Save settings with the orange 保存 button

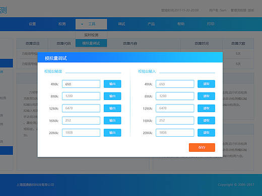point(202,147)
